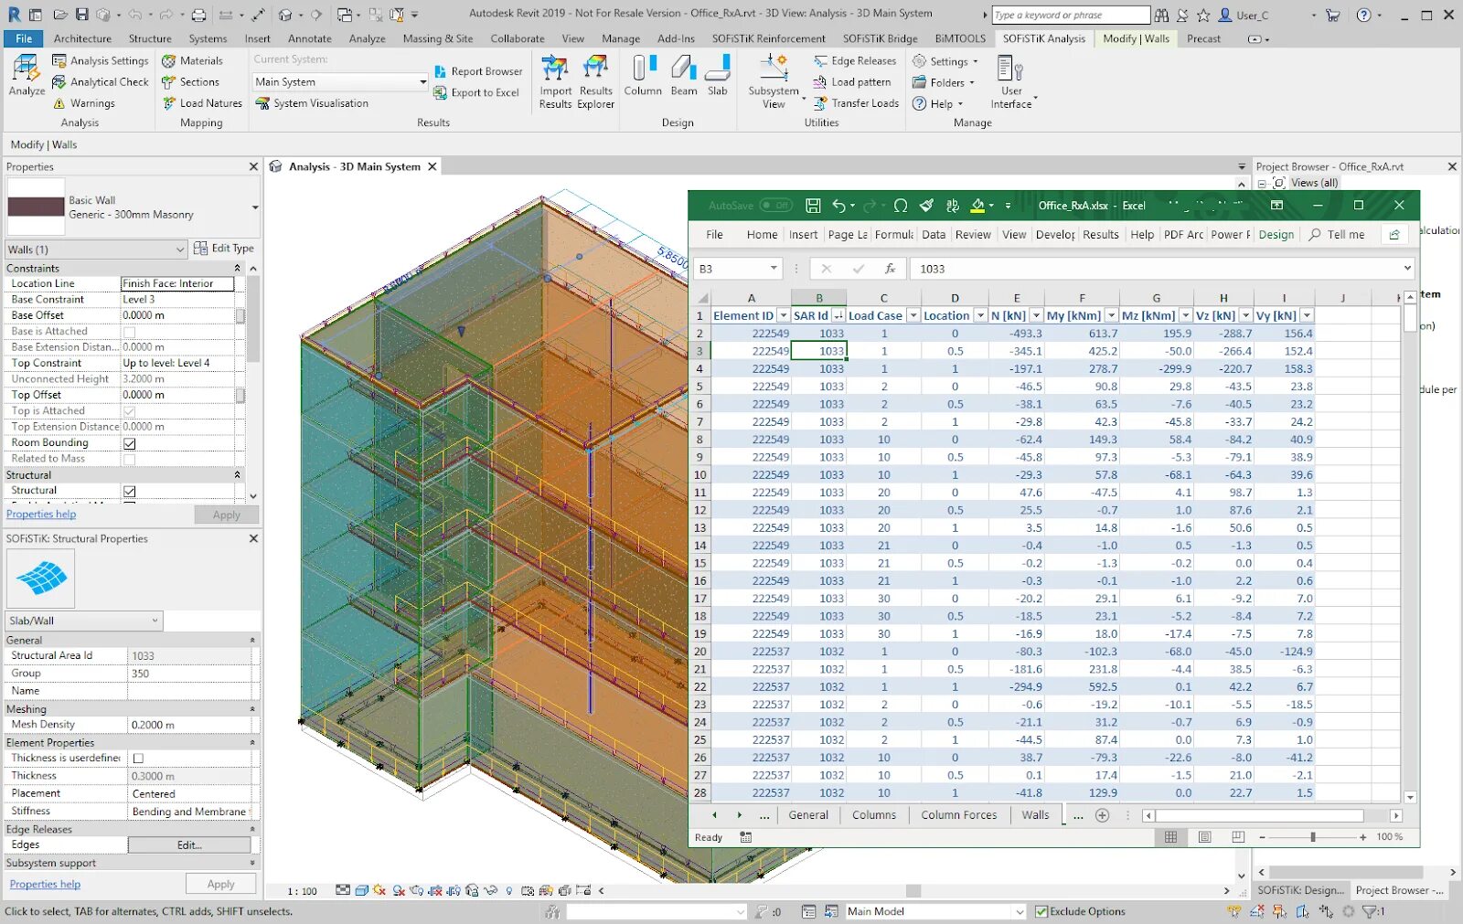
Task: Adjust the Excel zoom slider
Action: (x=1312, y=837)
